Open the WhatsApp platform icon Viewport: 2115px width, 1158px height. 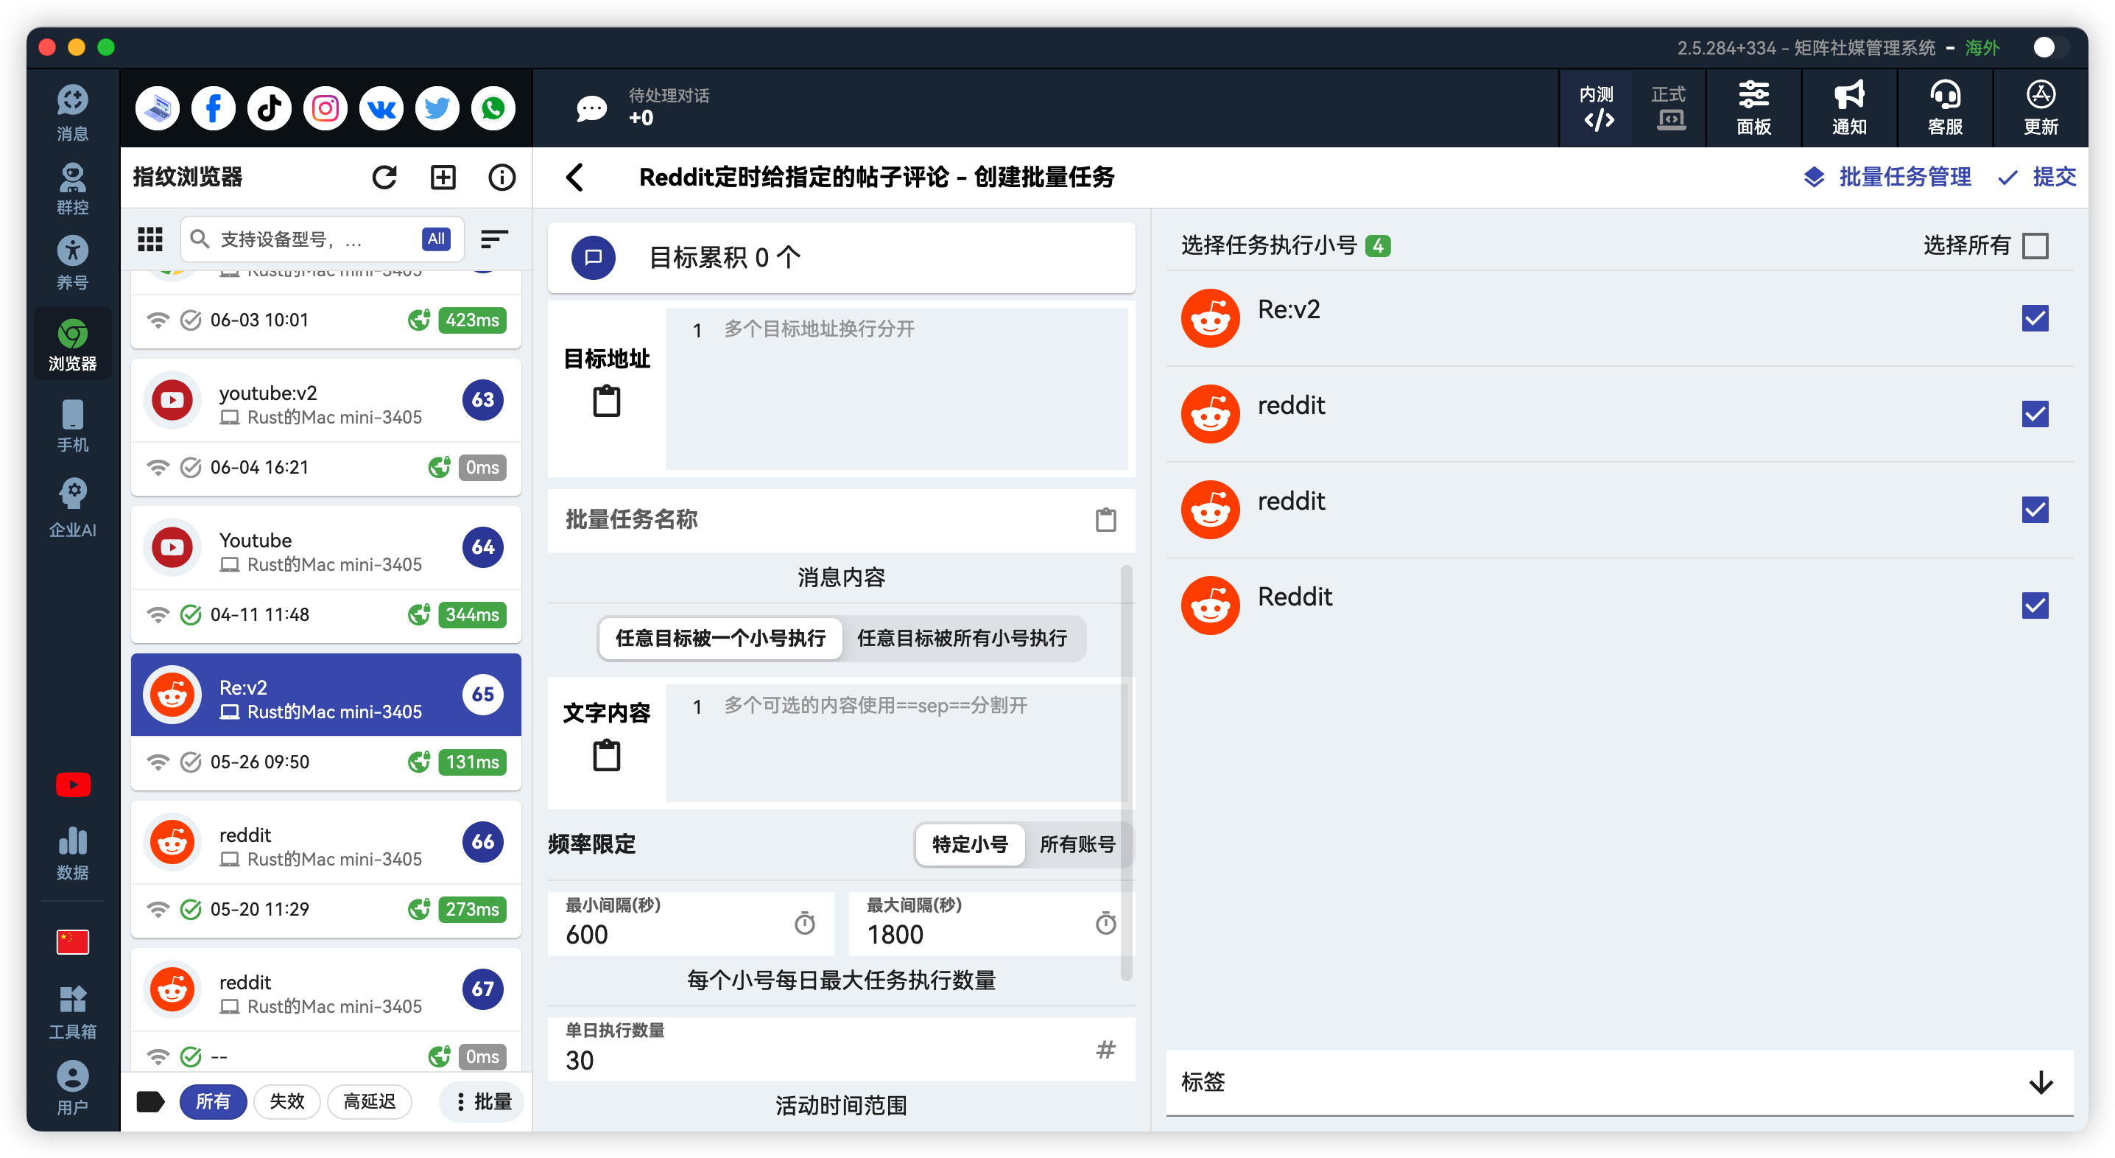click(x=493, y=108)
